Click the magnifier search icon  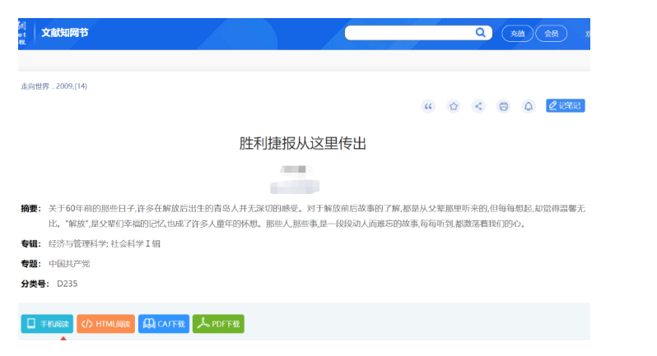(480, 33)
